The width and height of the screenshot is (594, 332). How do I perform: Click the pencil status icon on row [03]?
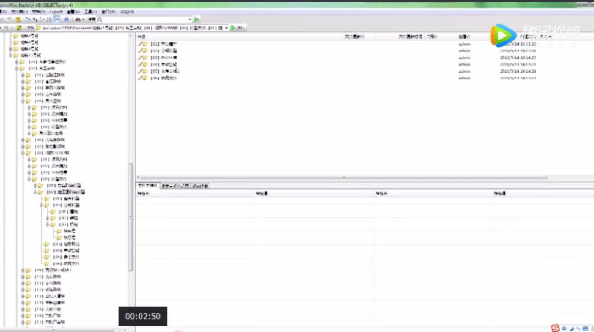[140, 57]
